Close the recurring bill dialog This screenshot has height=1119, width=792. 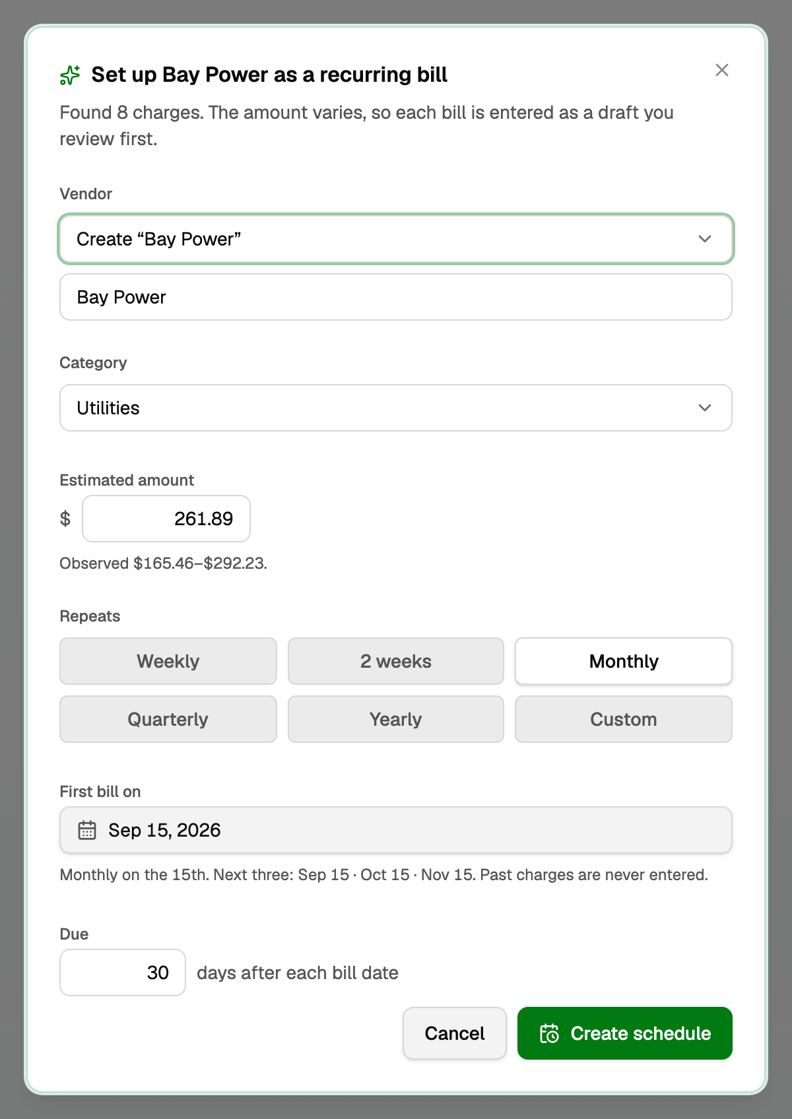(x=722, y=70)
